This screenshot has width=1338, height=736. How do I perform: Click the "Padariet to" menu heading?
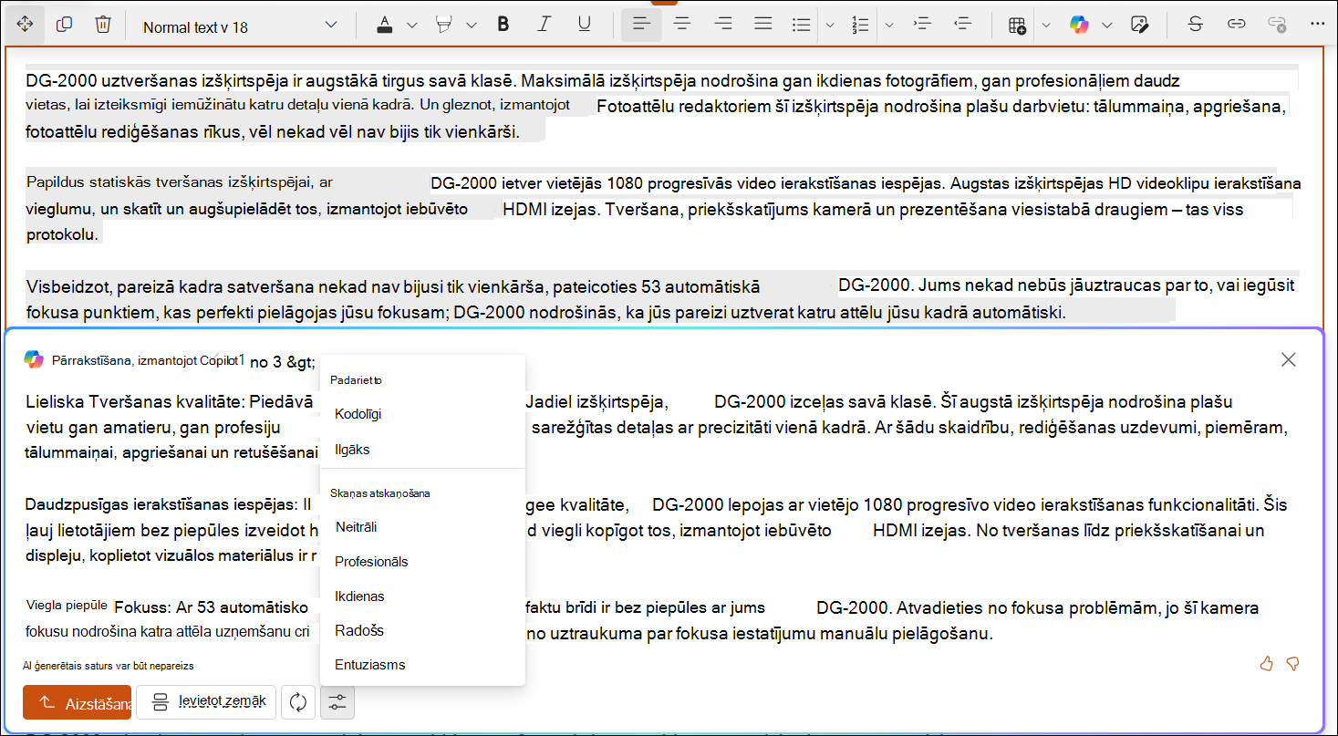click(357, 379)
